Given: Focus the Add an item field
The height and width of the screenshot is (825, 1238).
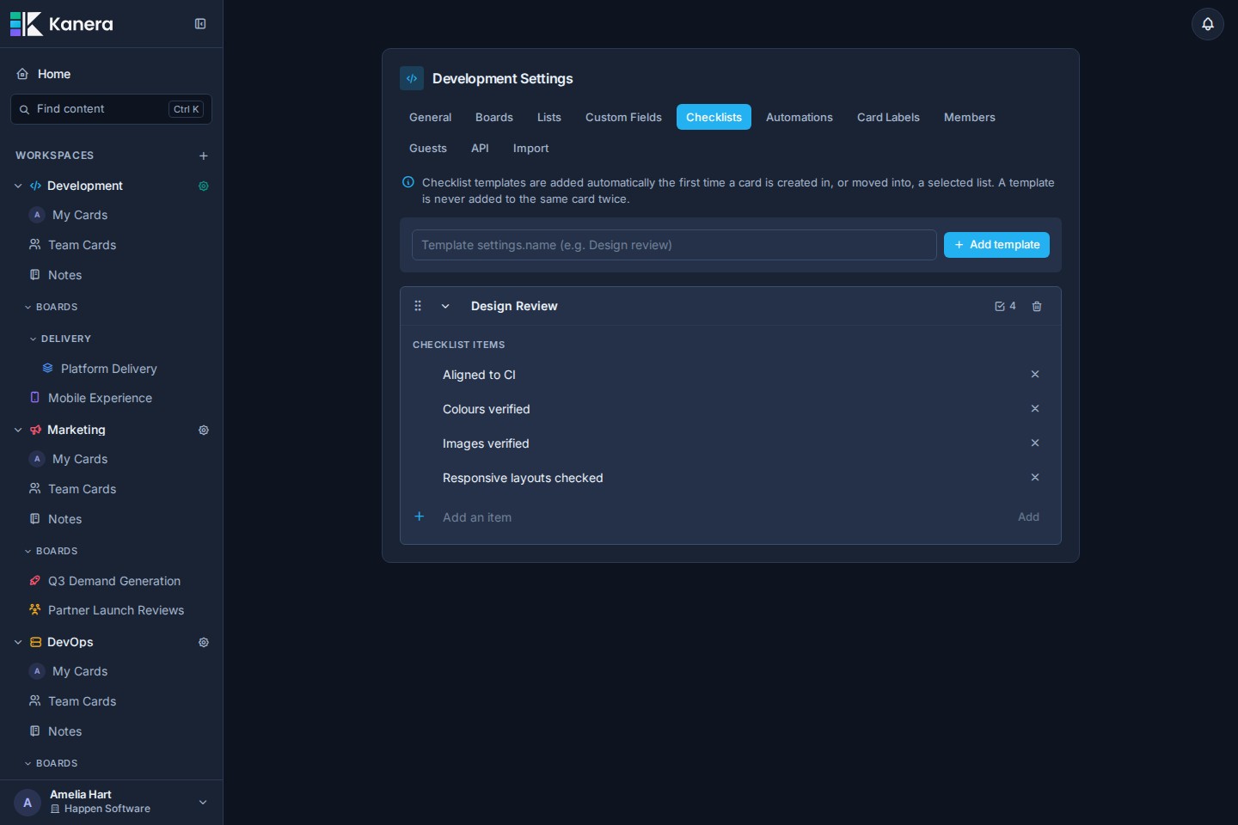Looking at the screenshot, I should [722, 517].
